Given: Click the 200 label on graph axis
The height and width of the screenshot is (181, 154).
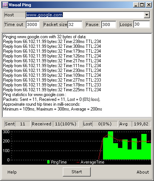Looking at the screenshot, I should tap(6, 141).
